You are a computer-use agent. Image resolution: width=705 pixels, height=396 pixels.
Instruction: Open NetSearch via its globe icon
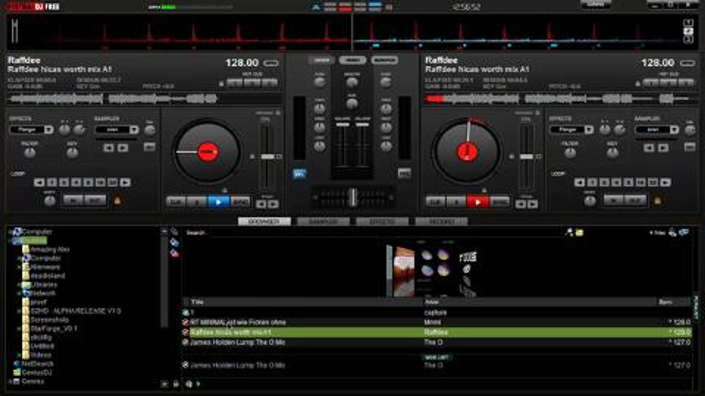coord(17,364)
